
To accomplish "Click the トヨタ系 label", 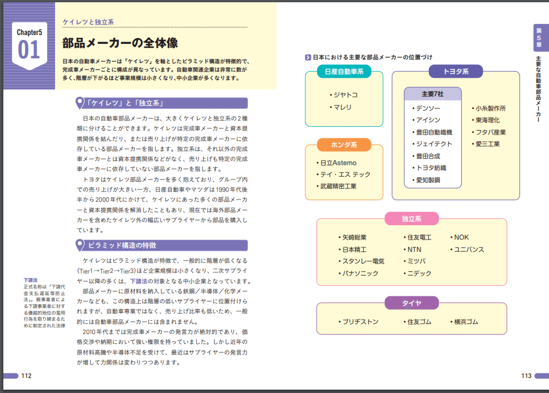I will (x=456, y=71).
